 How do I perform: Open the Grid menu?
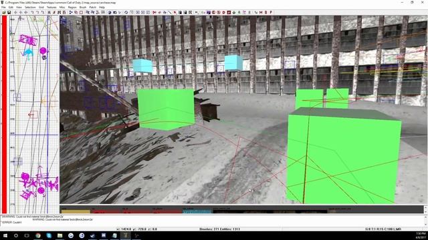[x=41, y=7]
